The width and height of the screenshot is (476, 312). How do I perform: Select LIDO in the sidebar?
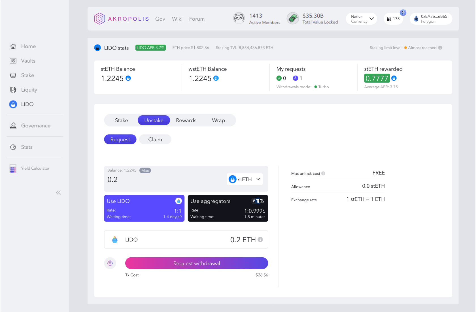click(22, 104)
